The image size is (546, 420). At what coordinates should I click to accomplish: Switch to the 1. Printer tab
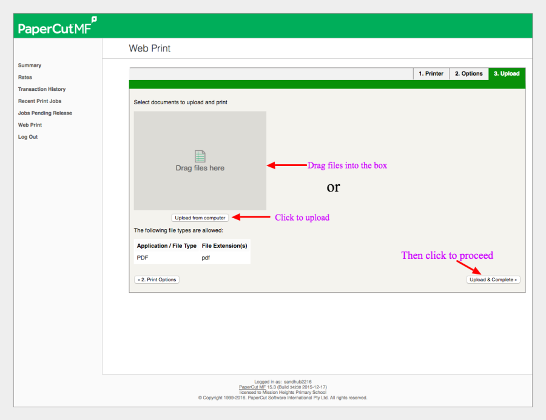click(431, 74)
